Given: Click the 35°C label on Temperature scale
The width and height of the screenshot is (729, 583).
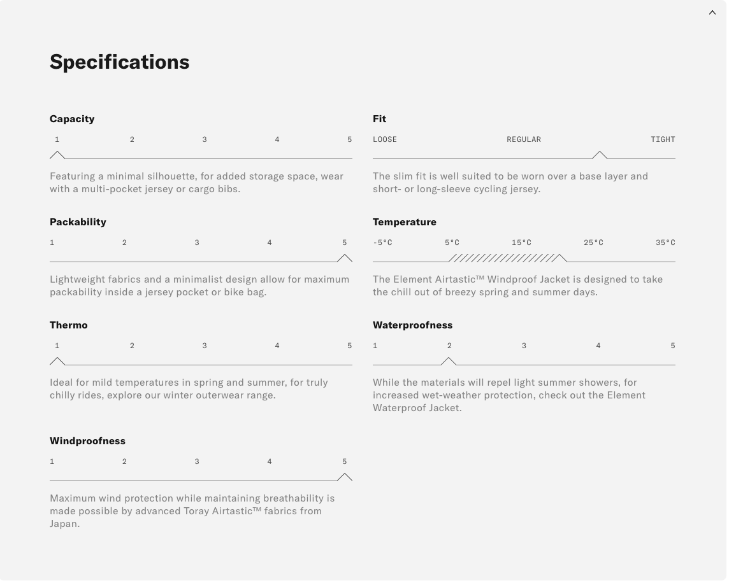Looking at the screenshot, I should pyautogui.click(x=665, y=242).
